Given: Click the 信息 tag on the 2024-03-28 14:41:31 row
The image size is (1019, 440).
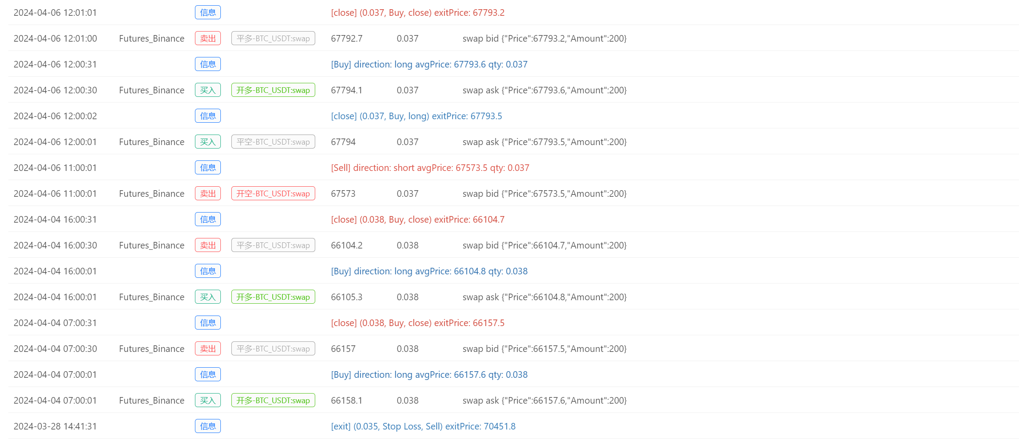Looking at the screenshot, I should [208, 426].
